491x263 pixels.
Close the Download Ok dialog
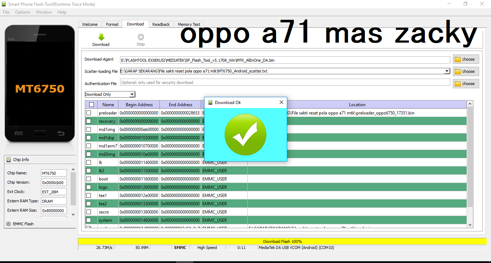click(x=281, y=103)
